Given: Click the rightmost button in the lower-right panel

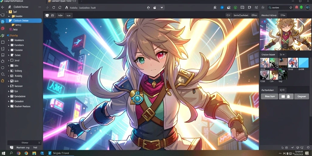Looking at the screenshot, I should click(302, 97).
